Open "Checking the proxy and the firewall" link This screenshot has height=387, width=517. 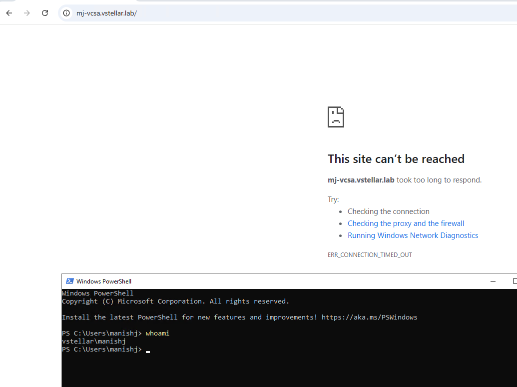tap(406, 223)
